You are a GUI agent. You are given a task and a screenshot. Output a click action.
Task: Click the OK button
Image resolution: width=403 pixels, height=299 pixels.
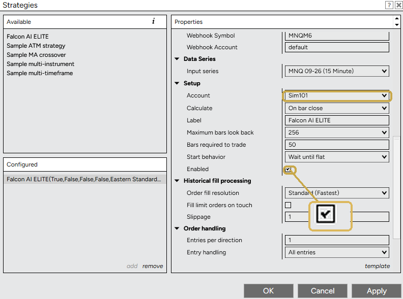coord(268,291)
